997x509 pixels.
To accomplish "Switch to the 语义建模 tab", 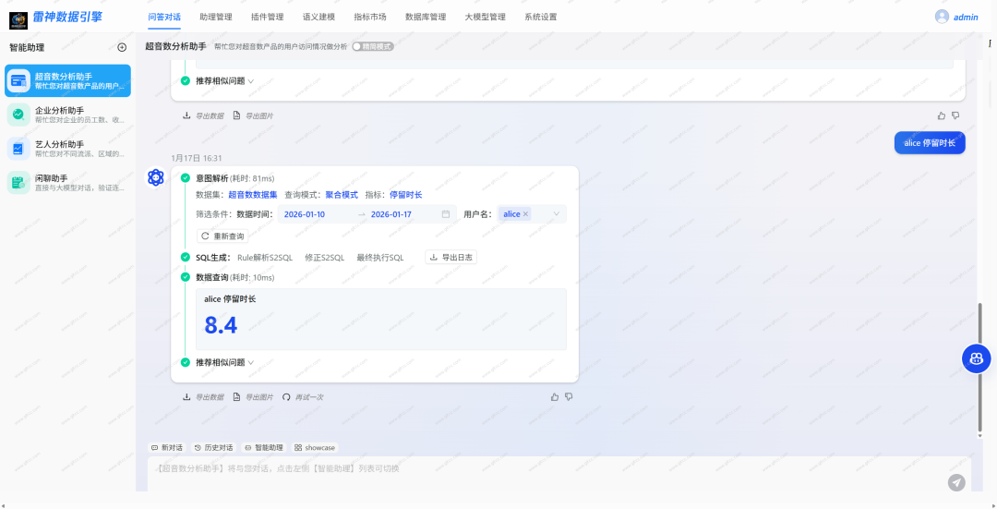I will (x=319, y=18).
